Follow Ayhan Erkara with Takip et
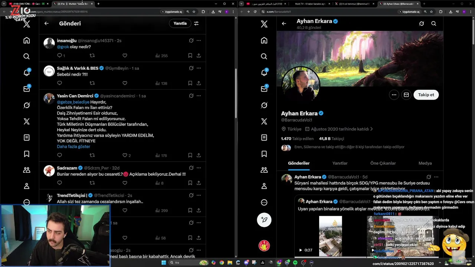 click(426, 95)
